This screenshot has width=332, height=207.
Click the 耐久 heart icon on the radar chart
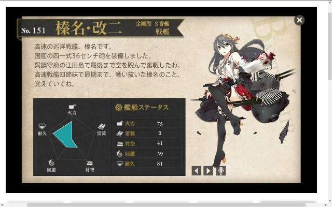[42, 126]
